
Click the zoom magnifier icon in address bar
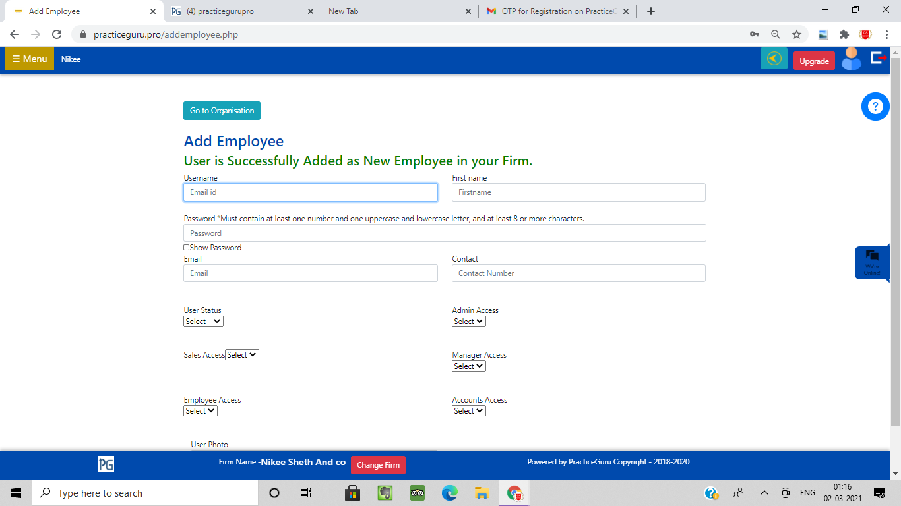pos(776,34)
